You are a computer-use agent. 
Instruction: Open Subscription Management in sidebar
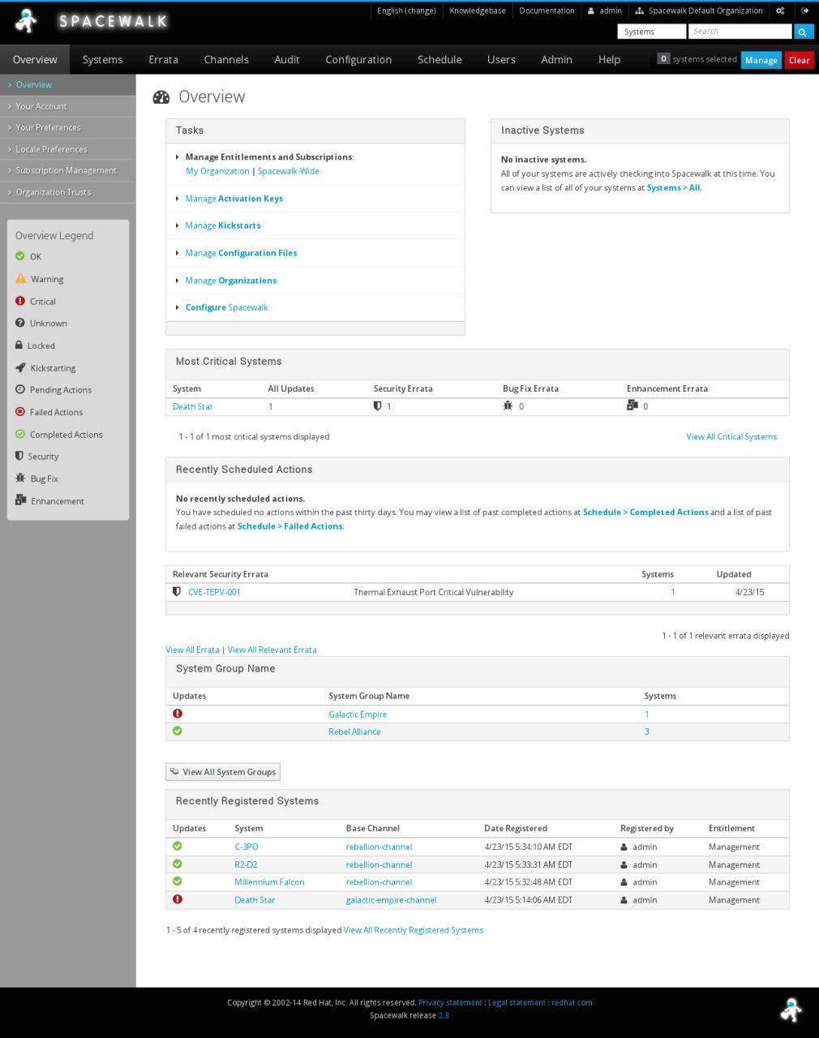pyautogui.click(x=68, y=170)
